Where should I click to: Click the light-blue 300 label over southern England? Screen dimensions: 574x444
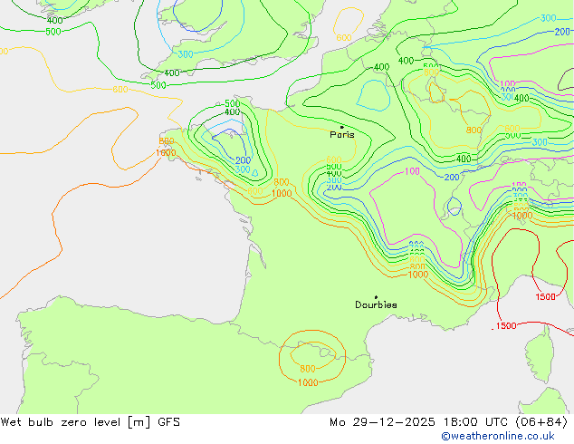click(x=186, y=54)
